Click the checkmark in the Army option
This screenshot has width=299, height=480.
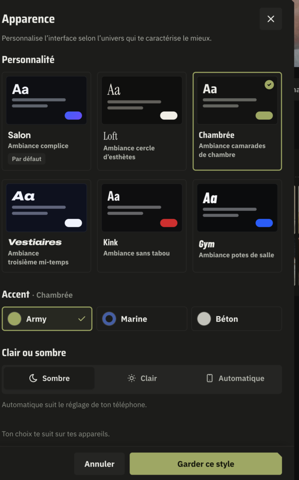[82, 318]
